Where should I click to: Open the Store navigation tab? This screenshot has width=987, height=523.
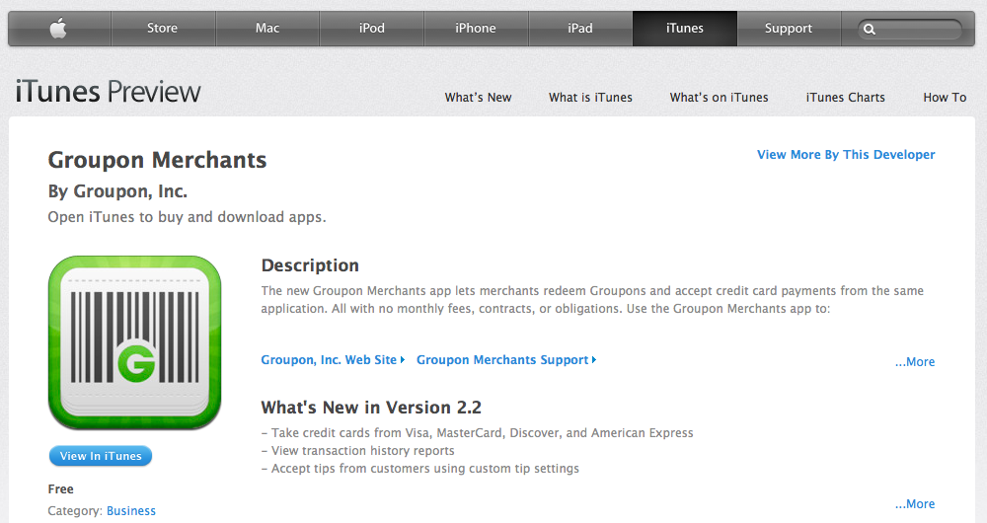click(162, 29)
